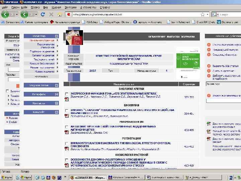Screen dimensions: 241x181
Task: Toggle the Interface panel box
Action: pos(57,94)
